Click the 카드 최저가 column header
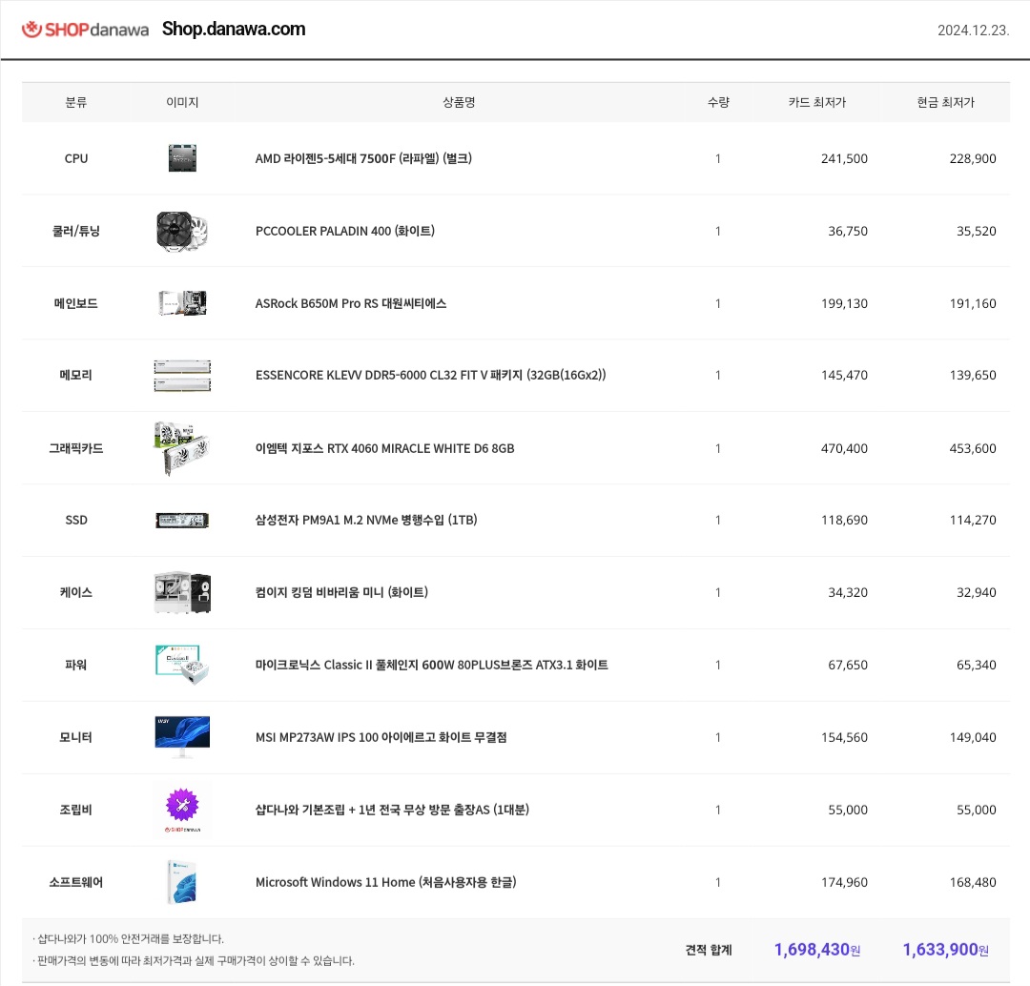The width and height of the screenshot is (1030, 986). click(x=817, y=102)
